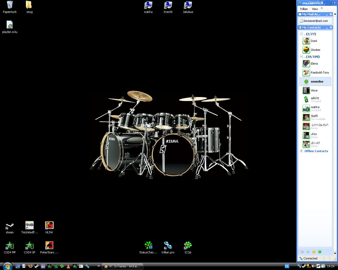Select contact adi101 marked Occupied
The height and width of the screenshot is (270, 338).
(315, 99)
